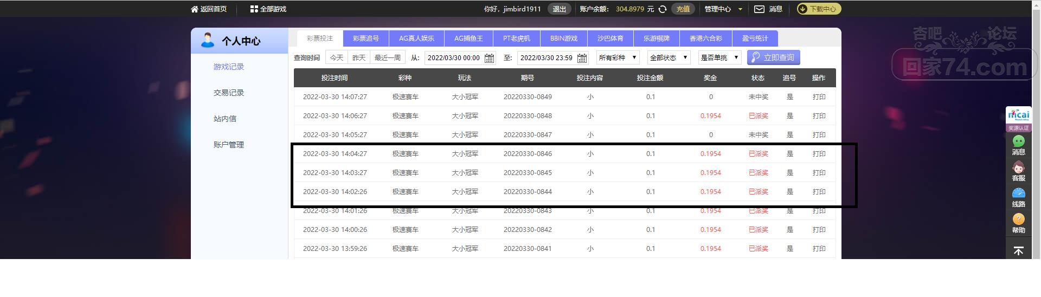Click the 返回首页 link
The height and width of the screenshot is (297, 1041).
pyautogui.click(x=214, y=9)
